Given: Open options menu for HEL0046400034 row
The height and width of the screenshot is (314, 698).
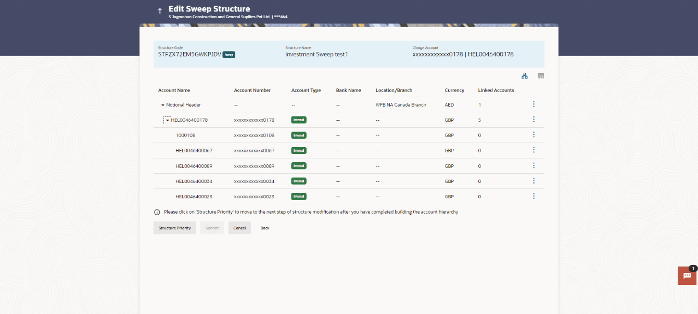Looking at the screenshot, I should (x=534, y=181).
